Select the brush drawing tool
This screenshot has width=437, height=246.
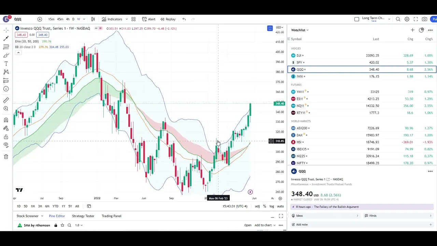pos(6,55)
